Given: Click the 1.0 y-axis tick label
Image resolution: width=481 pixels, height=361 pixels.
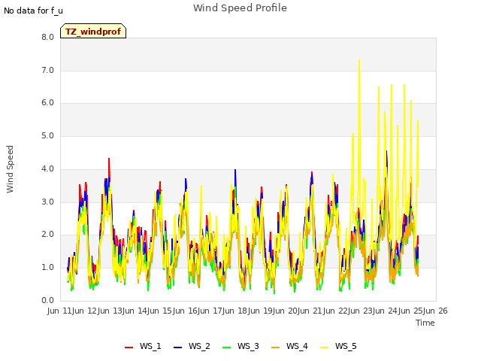Looking at the screenshot, I should pyautogui.click(x=47, y=268).
